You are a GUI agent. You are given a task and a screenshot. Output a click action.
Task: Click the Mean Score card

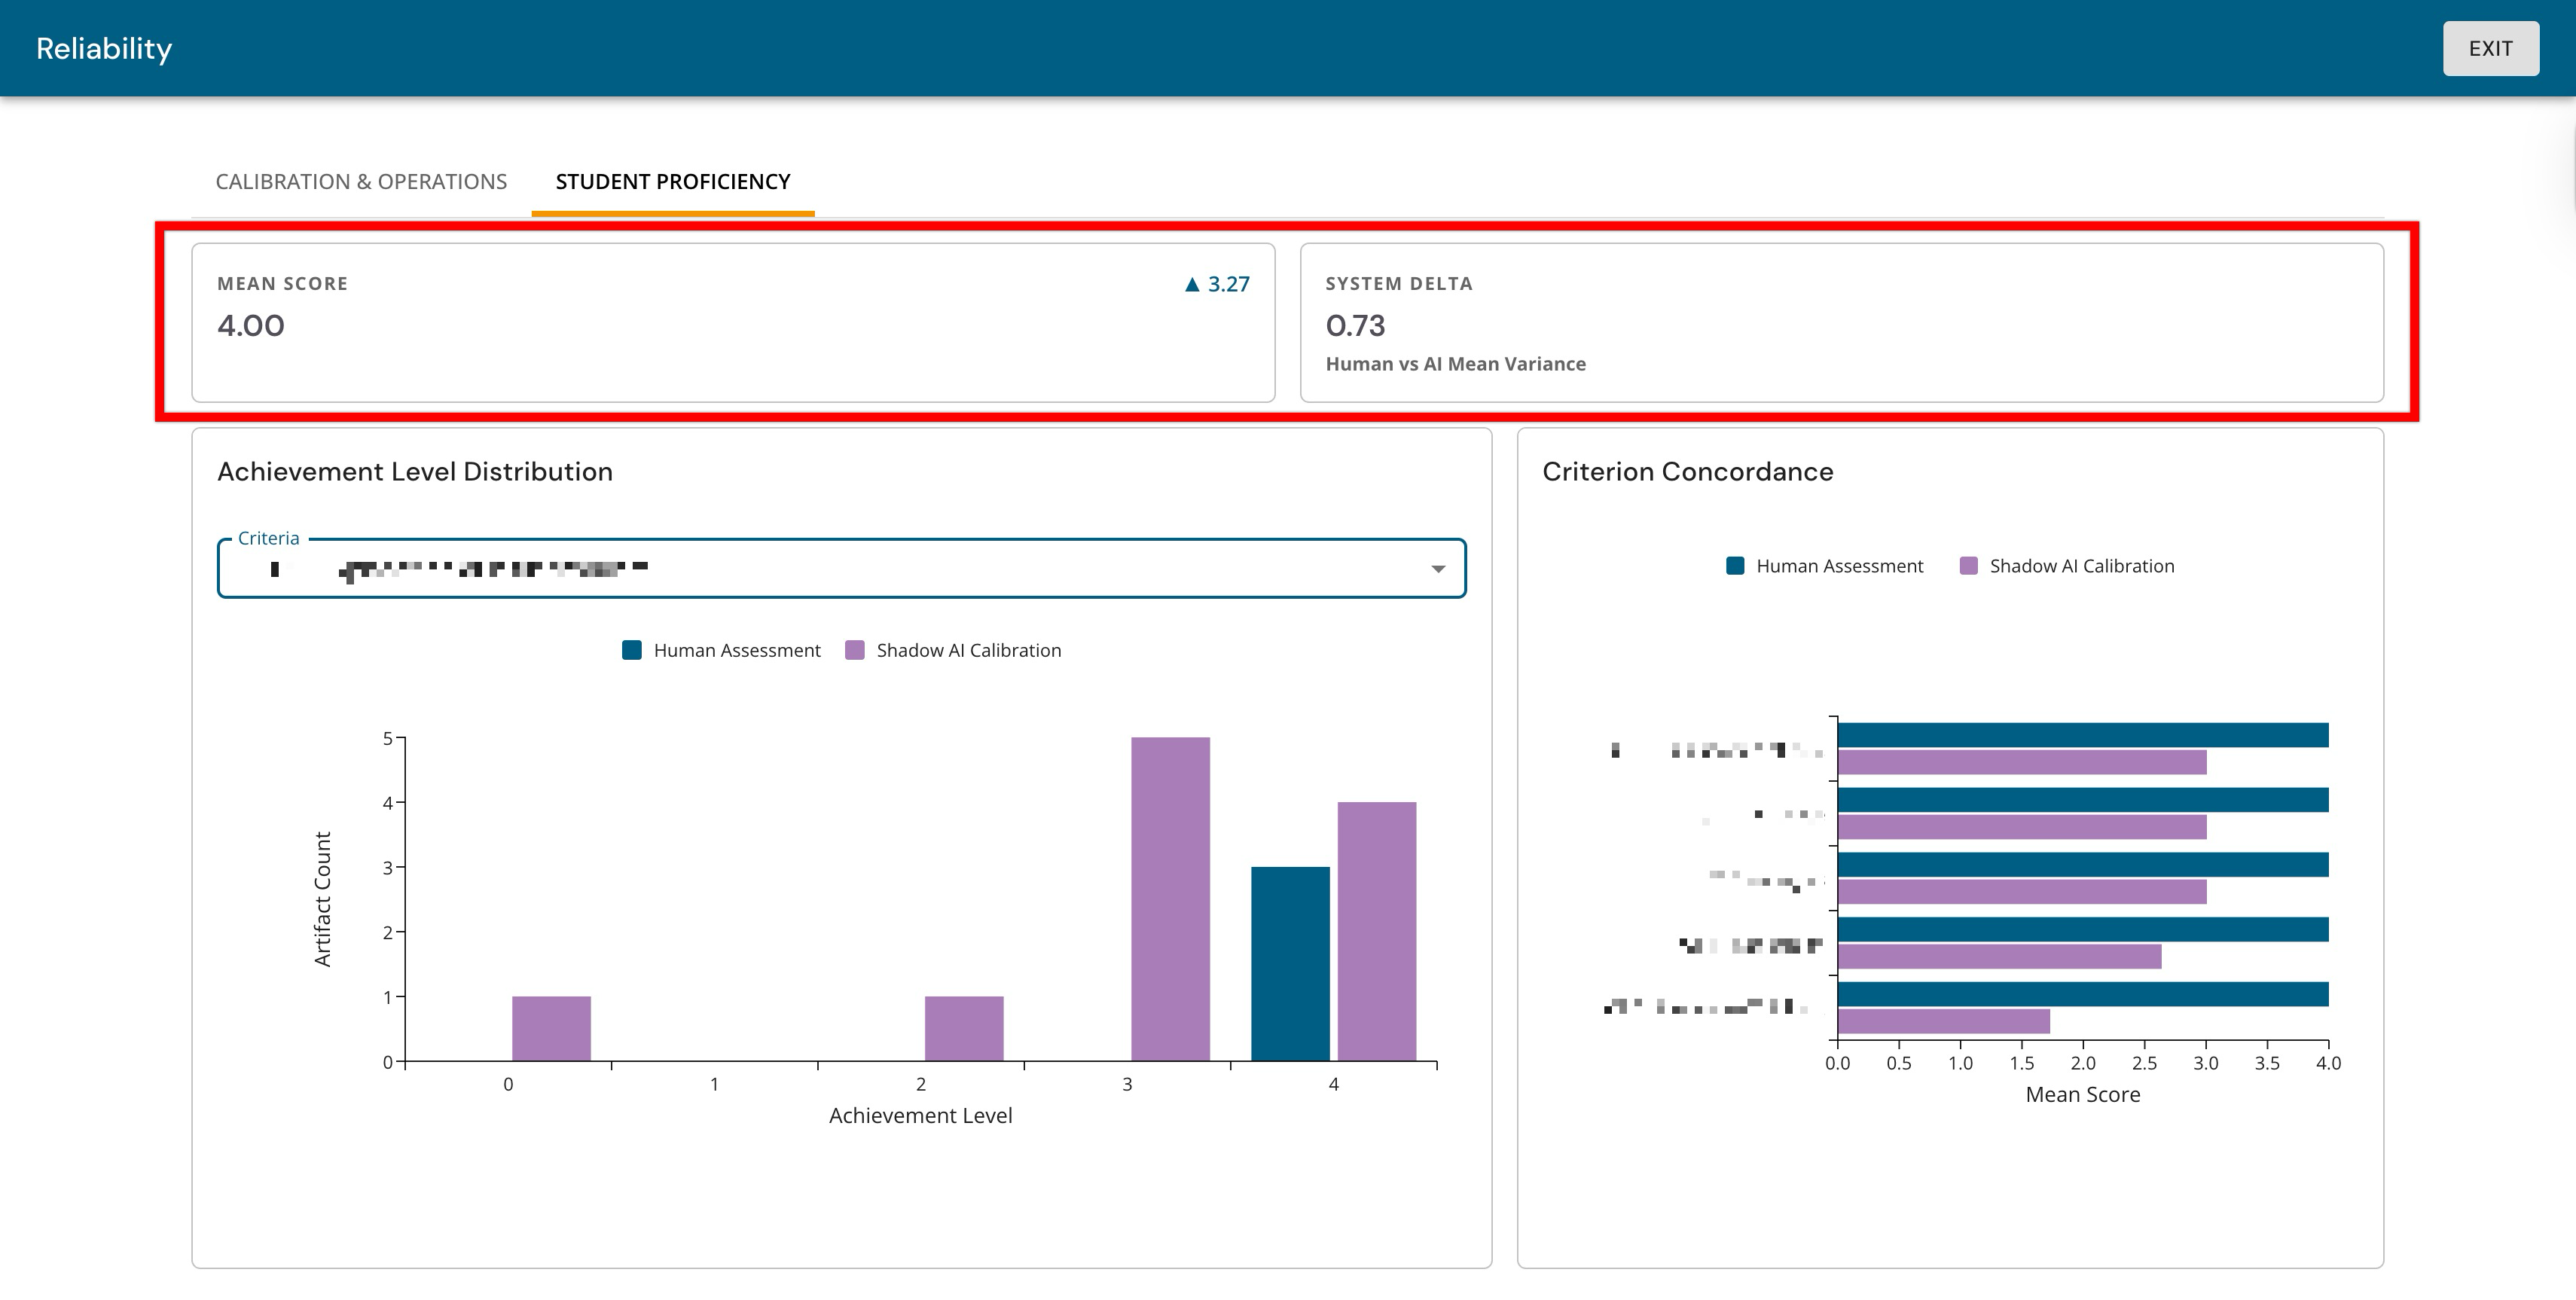(733, 322)
